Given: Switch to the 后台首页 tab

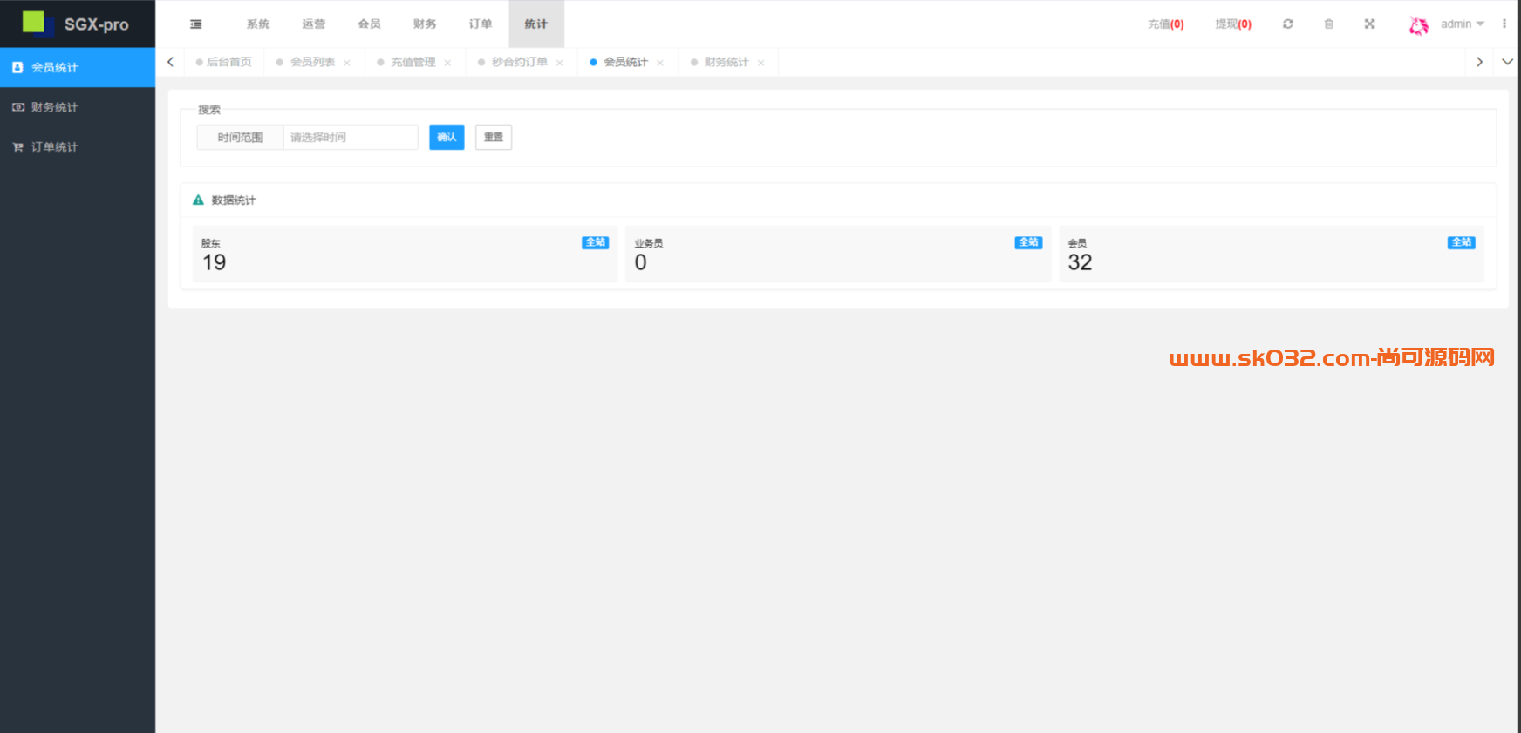Looking at the screenshot, I should click(x=224, y=62).
